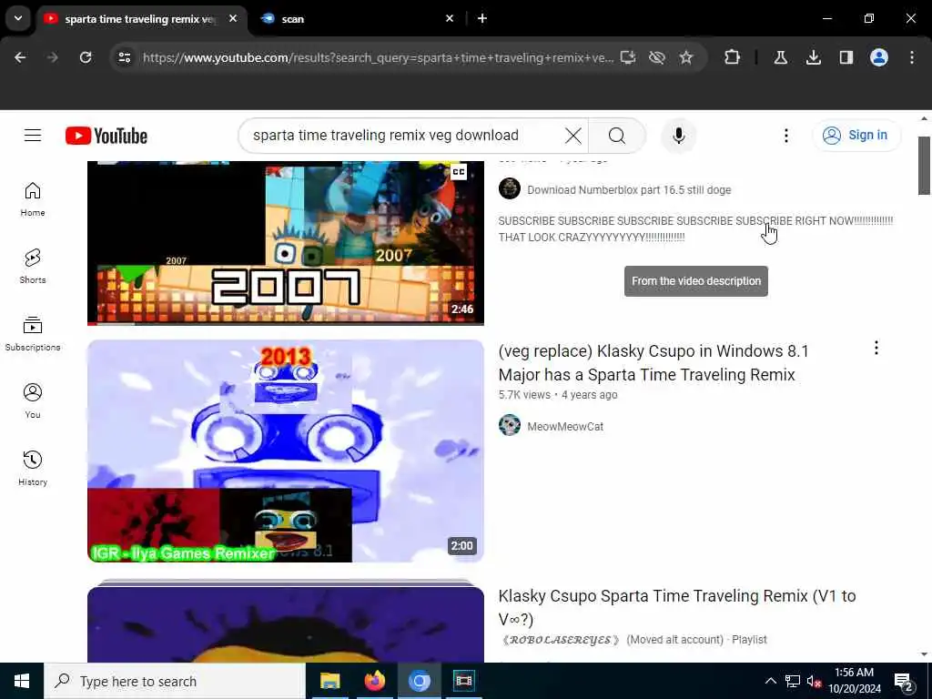Screen dimensions: 932x699
Task: Open the Home sidebar item
Action: [33, 199]
